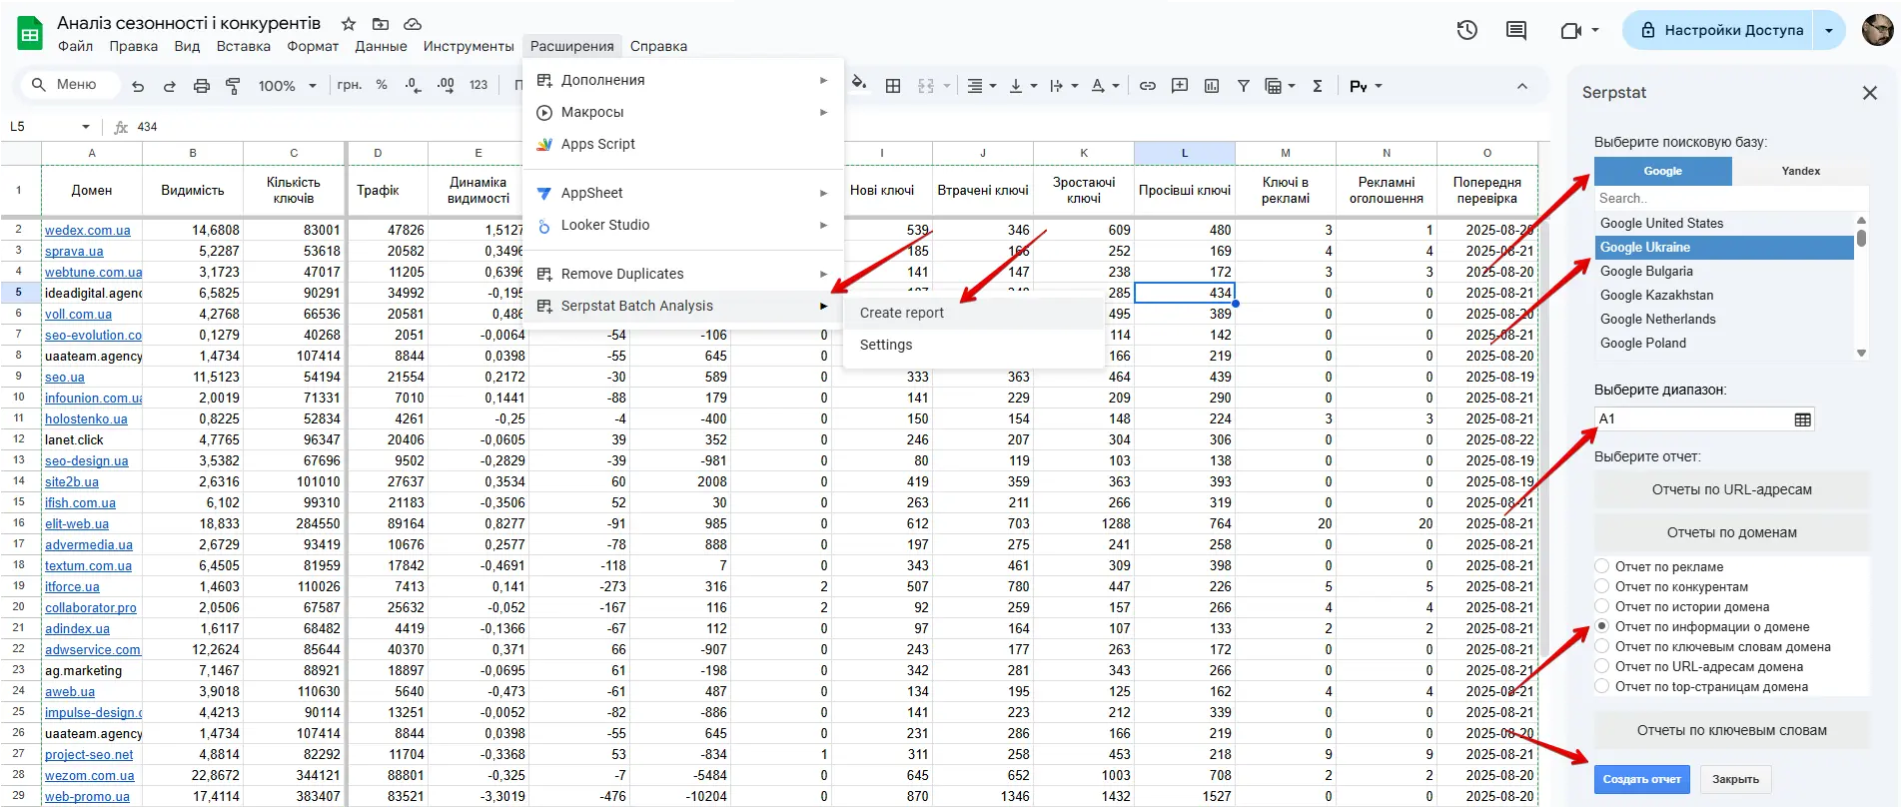Viewport: 1901px width, 807px height.
Task: Open the comments panel icon
Action: [1515, 30]
